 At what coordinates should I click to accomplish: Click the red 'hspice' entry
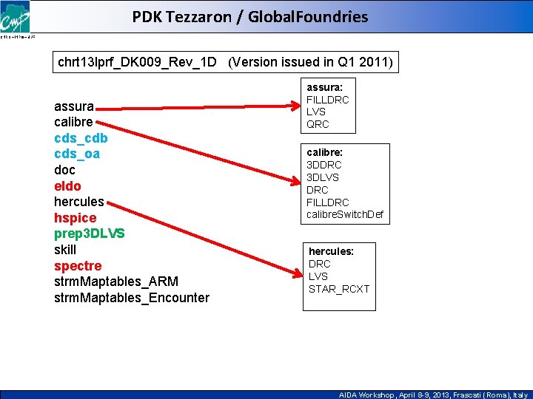[x=75, y=218]
